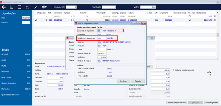The width and height of the screenshot is (221, 106).
Task: Click the Imprimir Cheques/Recibos button
Action: (177, 102)
